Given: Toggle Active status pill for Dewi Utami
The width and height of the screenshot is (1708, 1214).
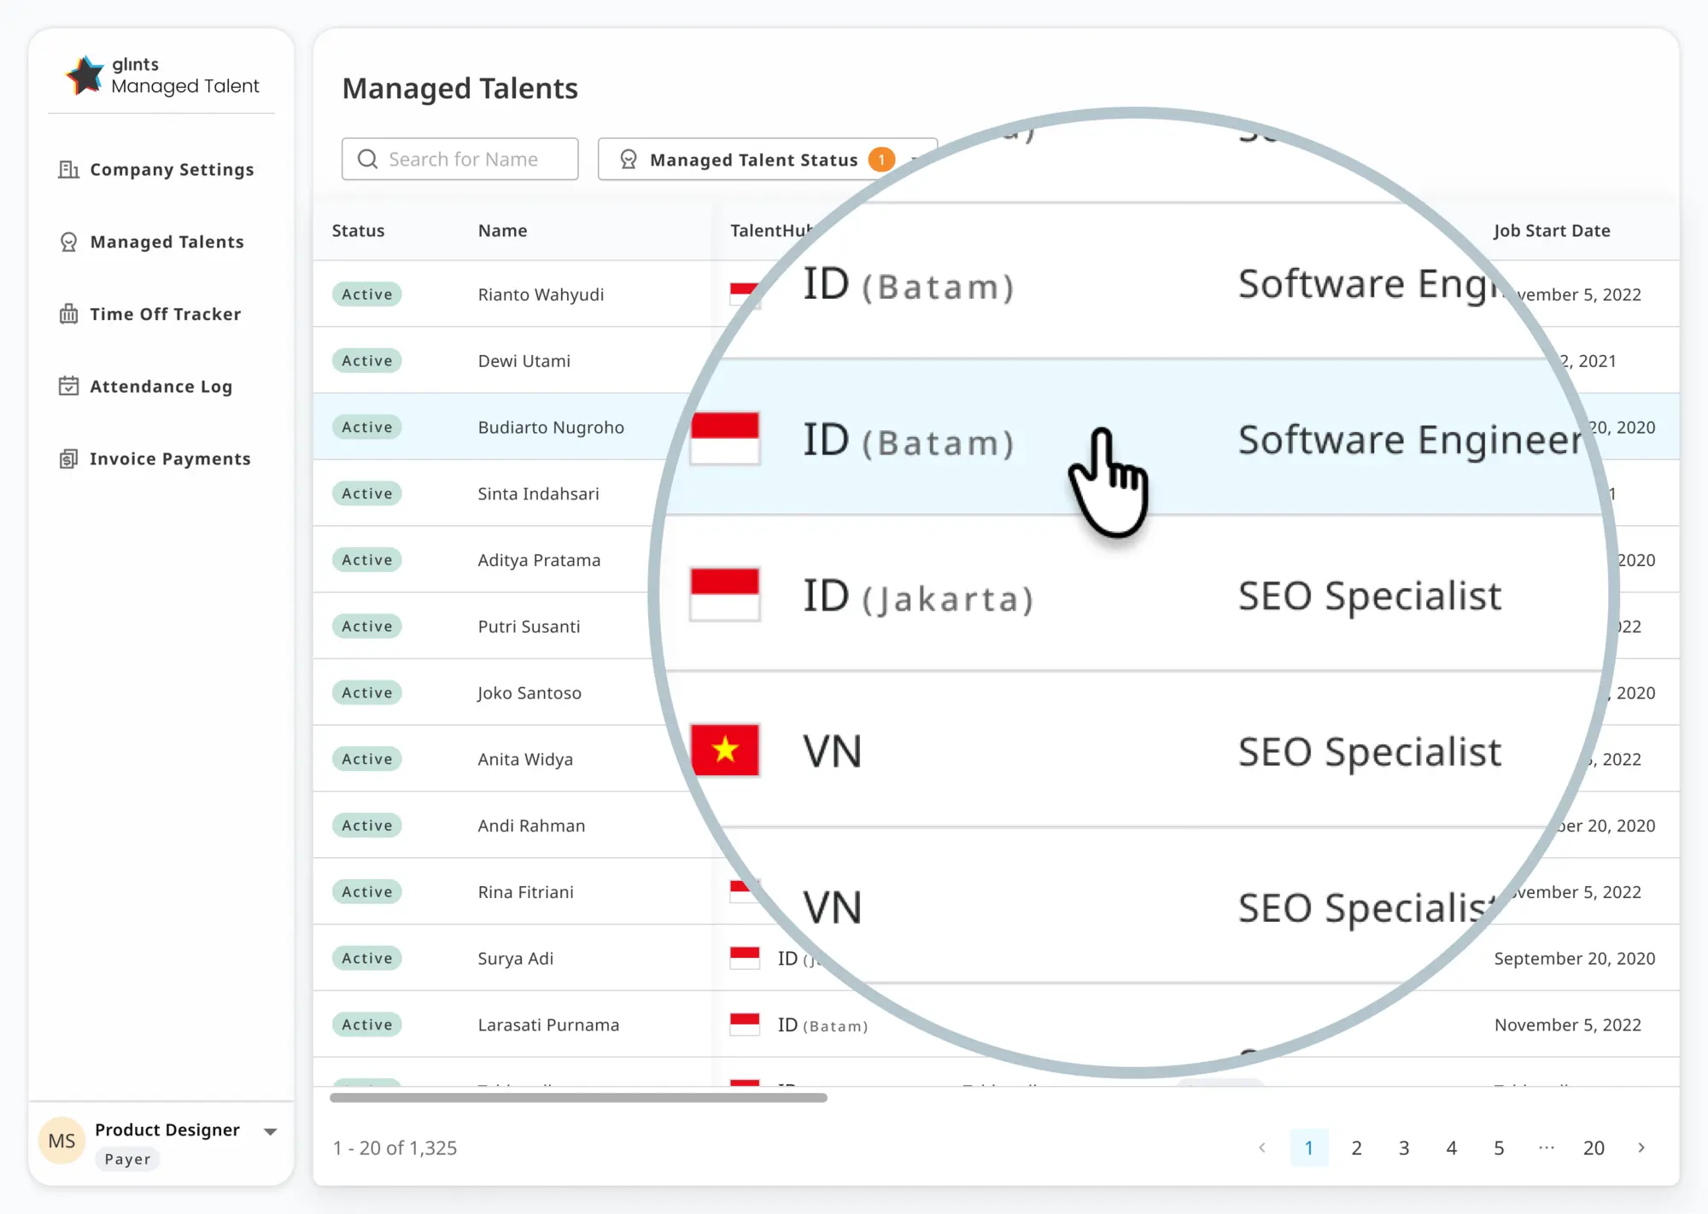Looking at the screenshot, I should click(366, 360).
